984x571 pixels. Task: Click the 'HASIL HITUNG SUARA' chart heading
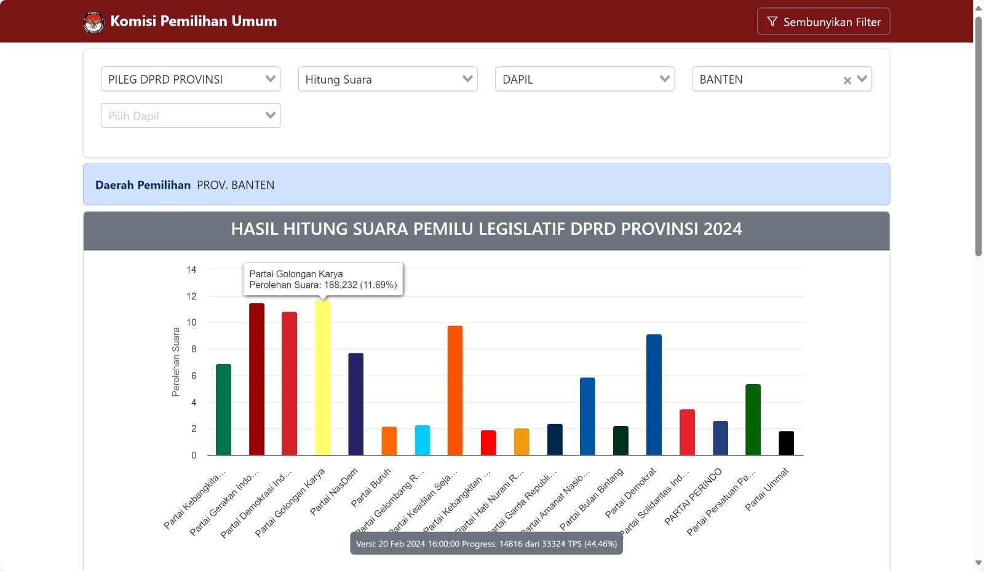(486, 229)
